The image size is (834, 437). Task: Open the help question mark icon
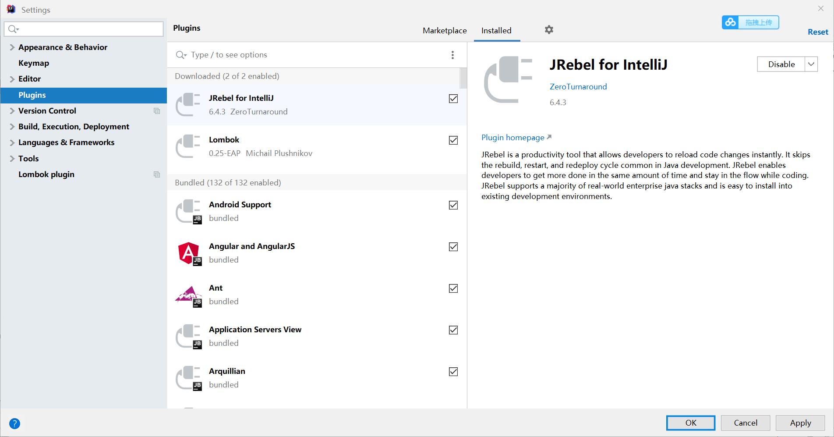pyautogui.click(x=14, y=423)
